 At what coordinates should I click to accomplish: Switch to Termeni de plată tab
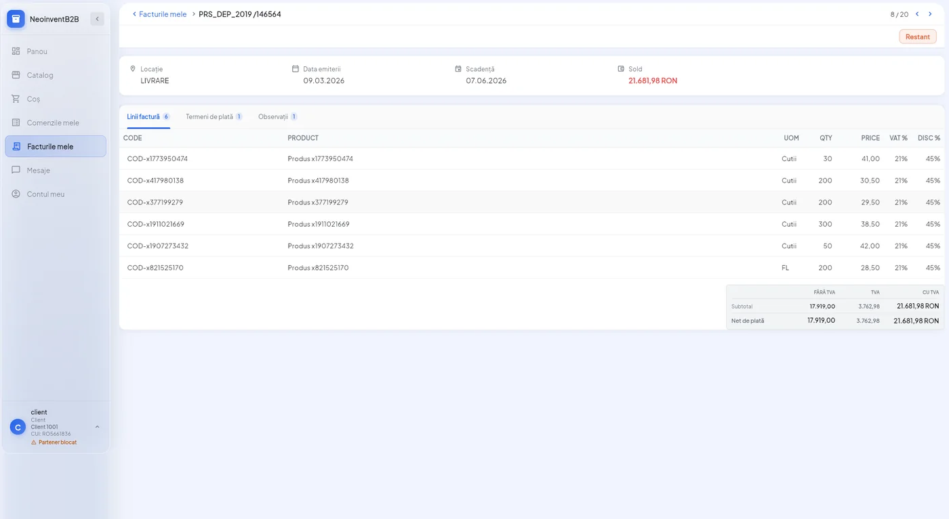click(214, 116)
